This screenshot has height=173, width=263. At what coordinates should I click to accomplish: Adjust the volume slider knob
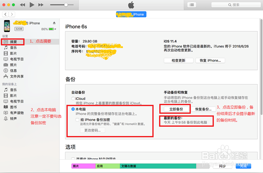66,5
